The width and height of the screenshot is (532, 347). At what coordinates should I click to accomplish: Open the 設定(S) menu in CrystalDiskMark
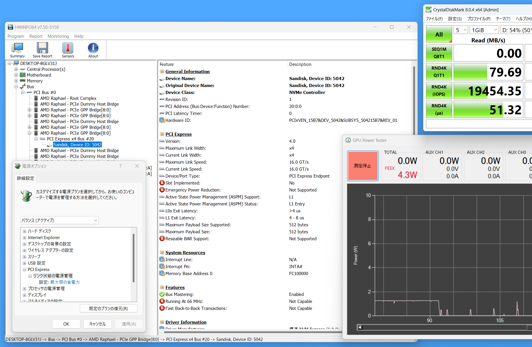coord(455,19)
